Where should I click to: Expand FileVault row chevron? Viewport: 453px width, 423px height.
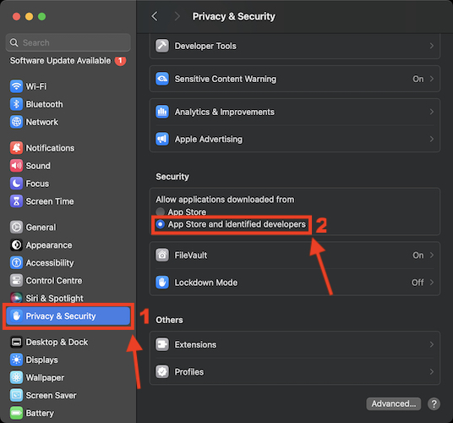[x=432, y=255]
